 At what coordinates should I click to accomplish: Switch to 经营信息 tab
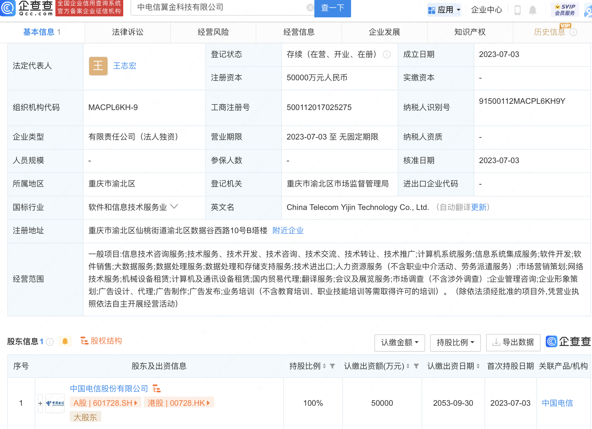coord(299,32)
